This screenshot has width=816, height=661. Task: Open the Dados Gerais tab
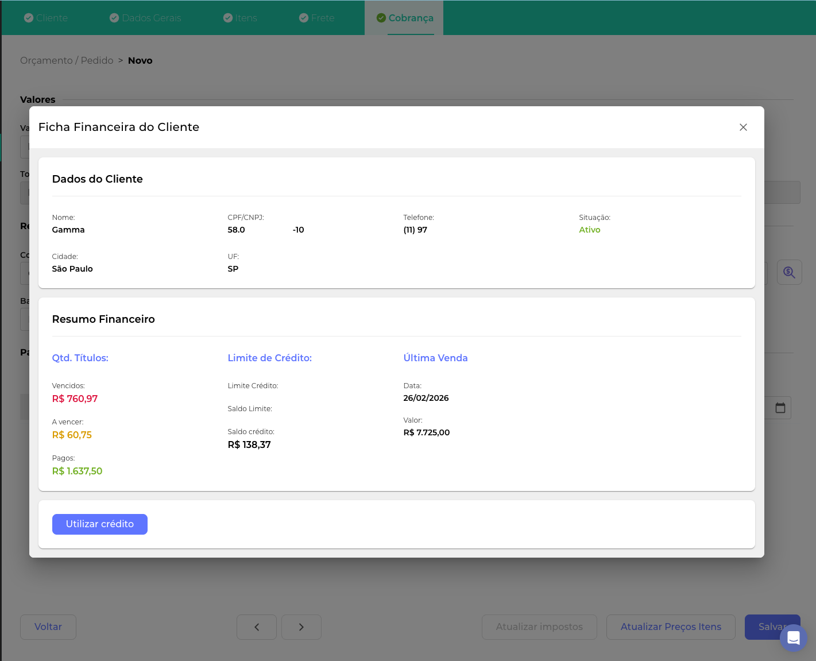point(145,18)
